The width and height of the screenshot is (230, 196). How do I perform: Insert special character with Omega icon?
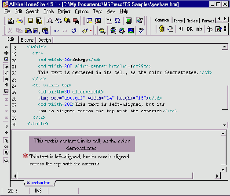(118, 21)
